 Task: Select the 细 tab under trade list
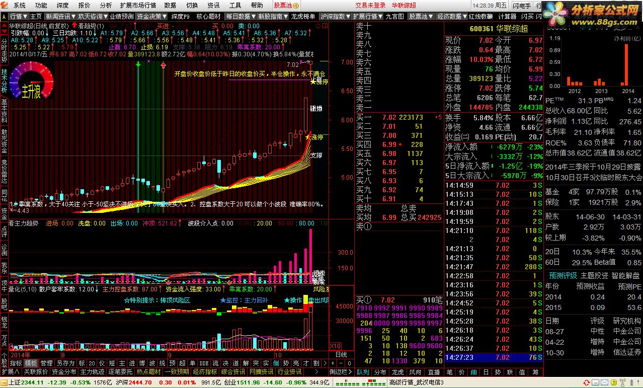click(473, 372)
